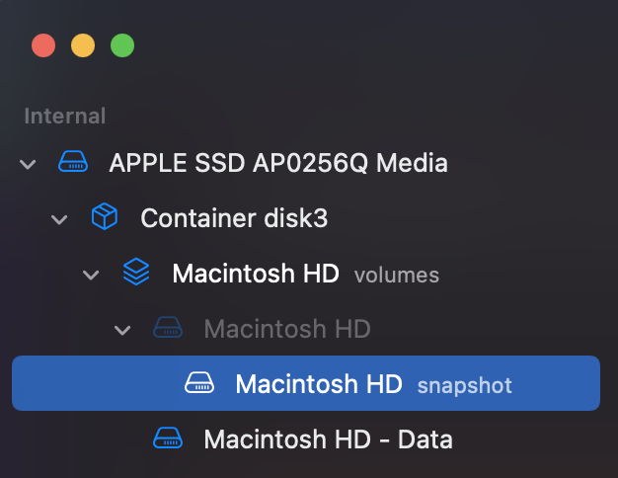Screen dimensions: 618x478
Task: Select APPLE SSD AP0256Q Media label
Action: tap(277, 162)
